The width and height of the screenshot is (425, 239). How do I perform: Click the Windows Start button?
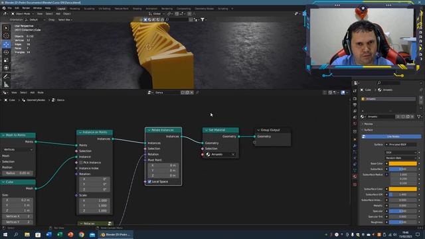click(5, 234)
